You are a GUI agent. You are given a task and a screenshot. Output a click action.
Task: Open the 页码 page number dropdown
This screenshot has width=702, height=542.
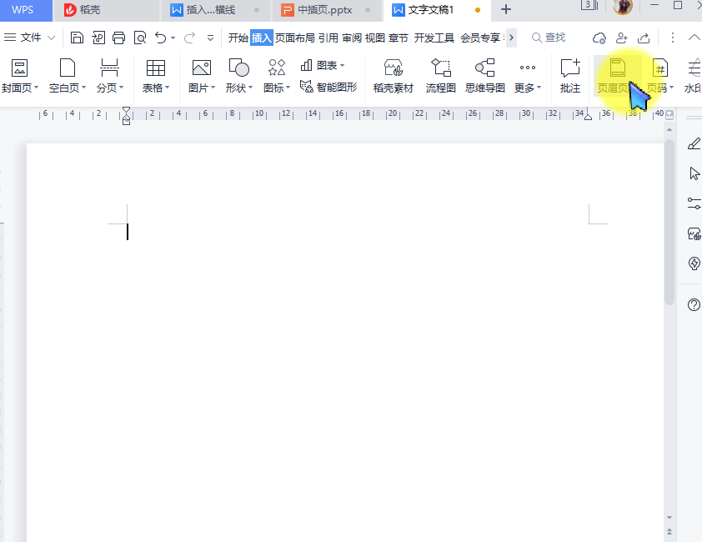pyautogui.click(x=660, y=76)
